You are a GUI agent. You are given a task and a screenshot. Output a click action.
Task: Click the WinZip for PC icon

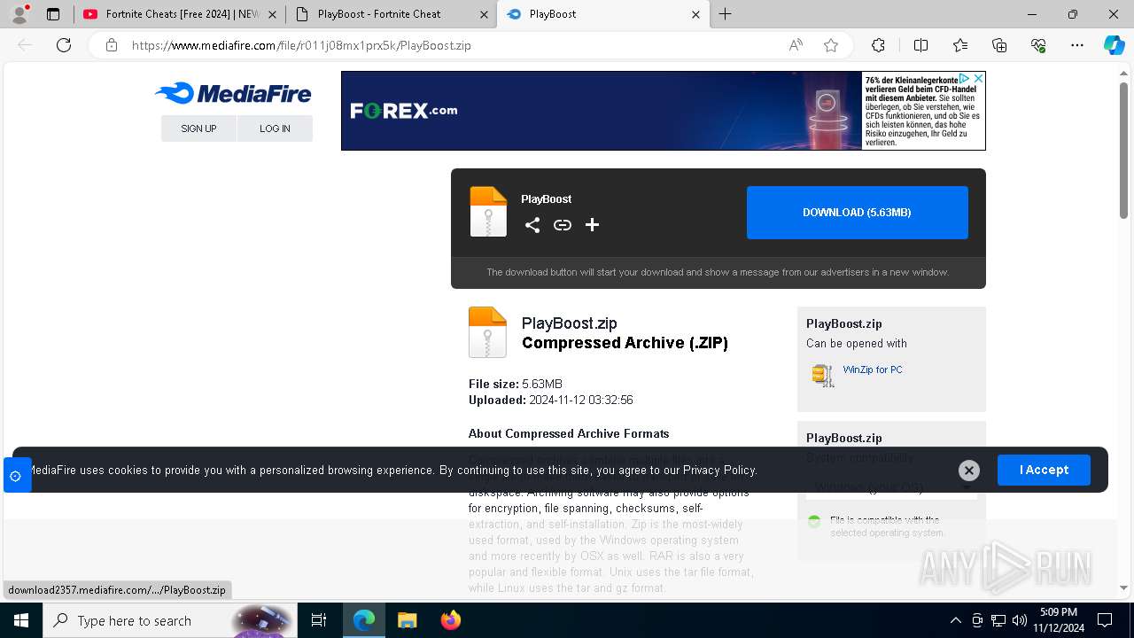pyautogui.click(x=823, y=375)
